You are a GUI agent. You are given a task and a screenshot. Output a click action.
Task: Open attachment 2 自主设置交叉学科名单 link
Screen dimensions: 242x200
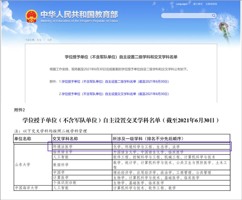115,94
